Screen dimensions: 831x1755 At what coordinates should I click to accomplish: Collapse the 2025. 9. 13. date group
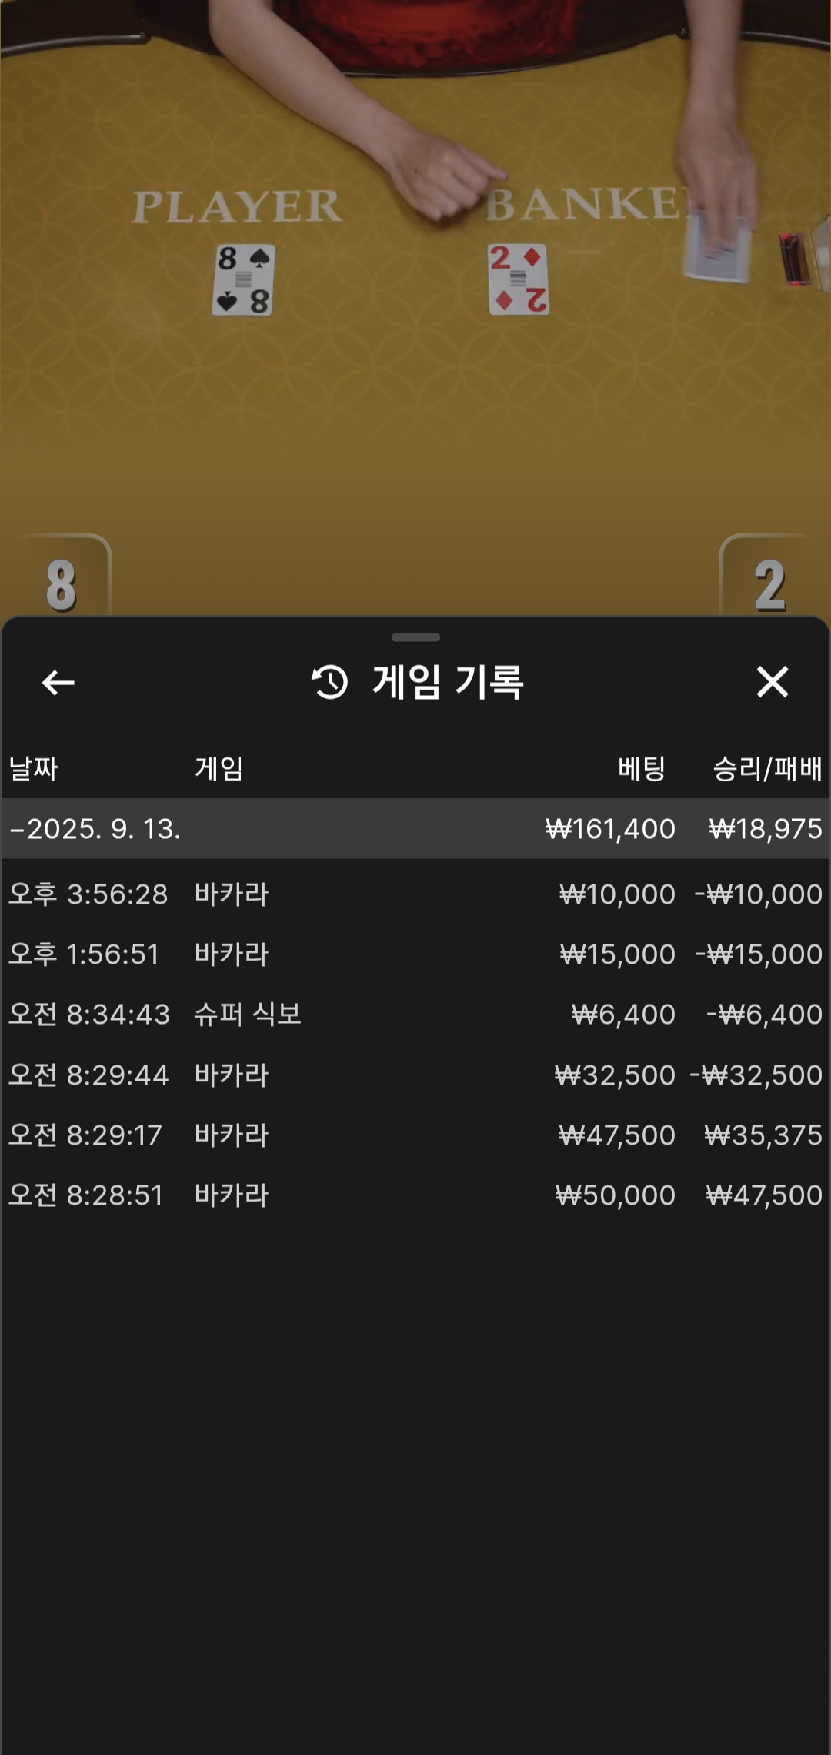pos(94,829)
